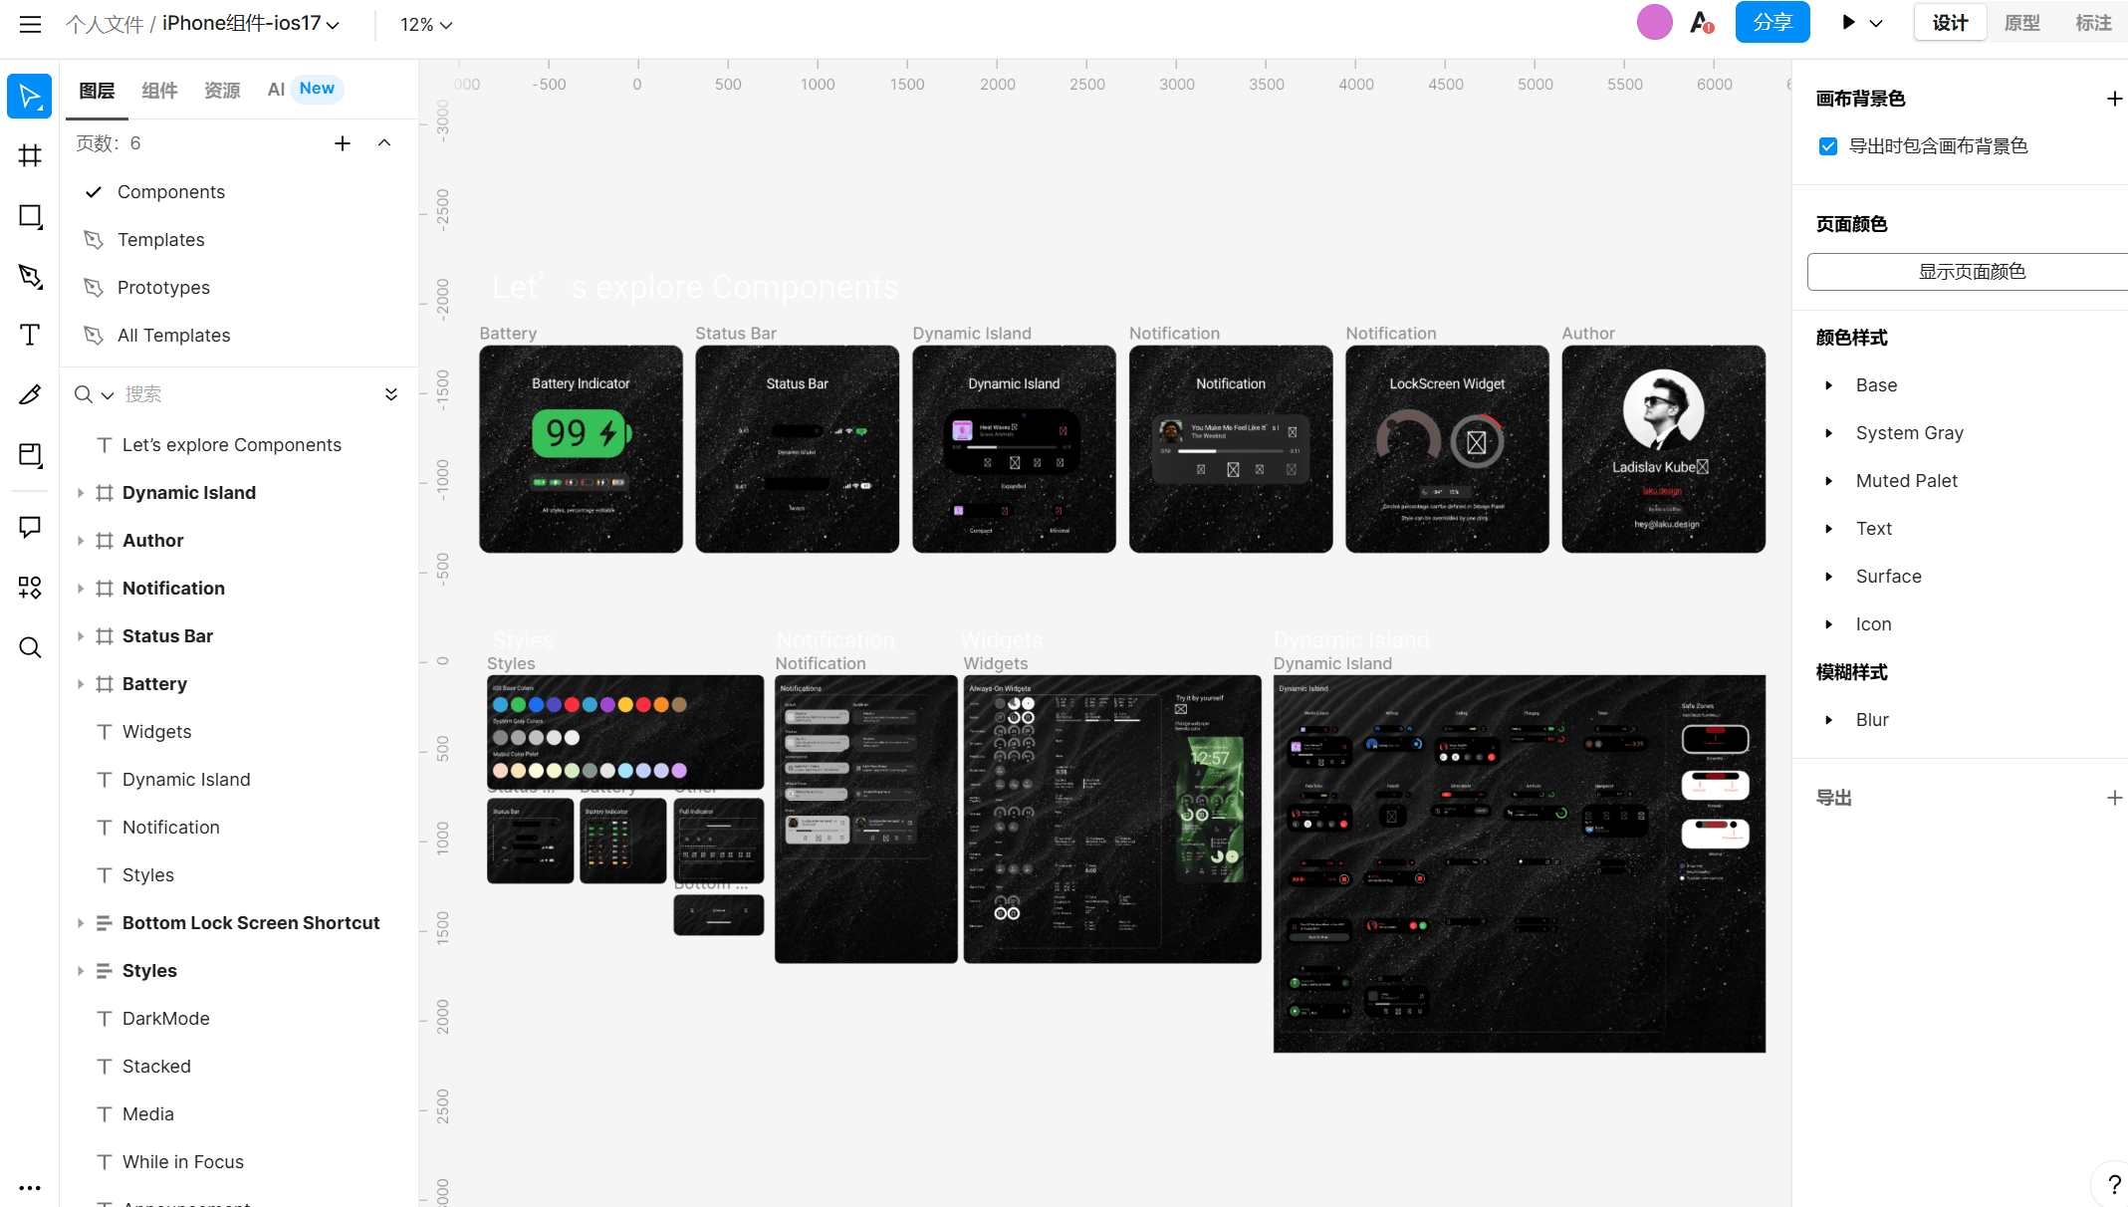Open the 12% zoom level dropdown

pyautogui.click(x=426, y=25)
